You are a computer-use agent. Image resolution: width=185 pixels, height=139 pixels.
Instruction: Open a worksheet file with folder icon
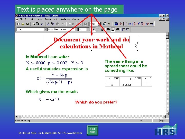pyautogui.click(x=23, y=24)
